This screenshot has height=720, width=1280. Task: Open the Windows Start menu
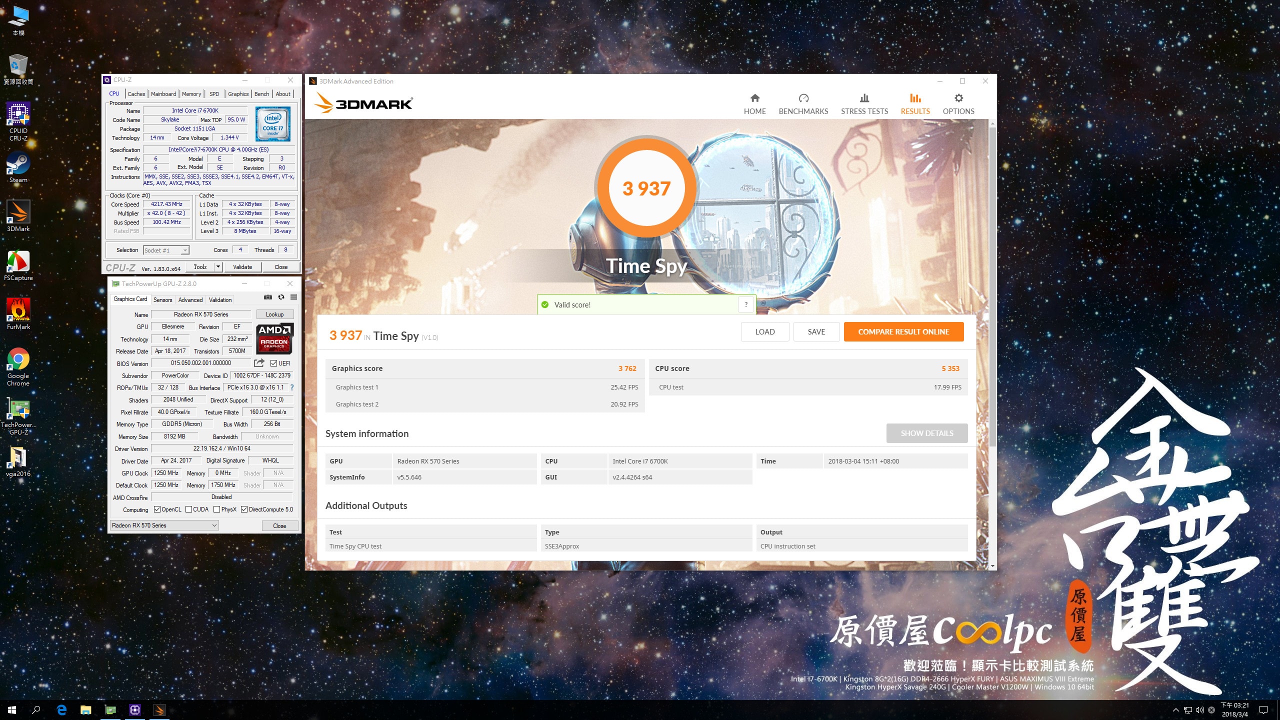click(x=12, y=710)
